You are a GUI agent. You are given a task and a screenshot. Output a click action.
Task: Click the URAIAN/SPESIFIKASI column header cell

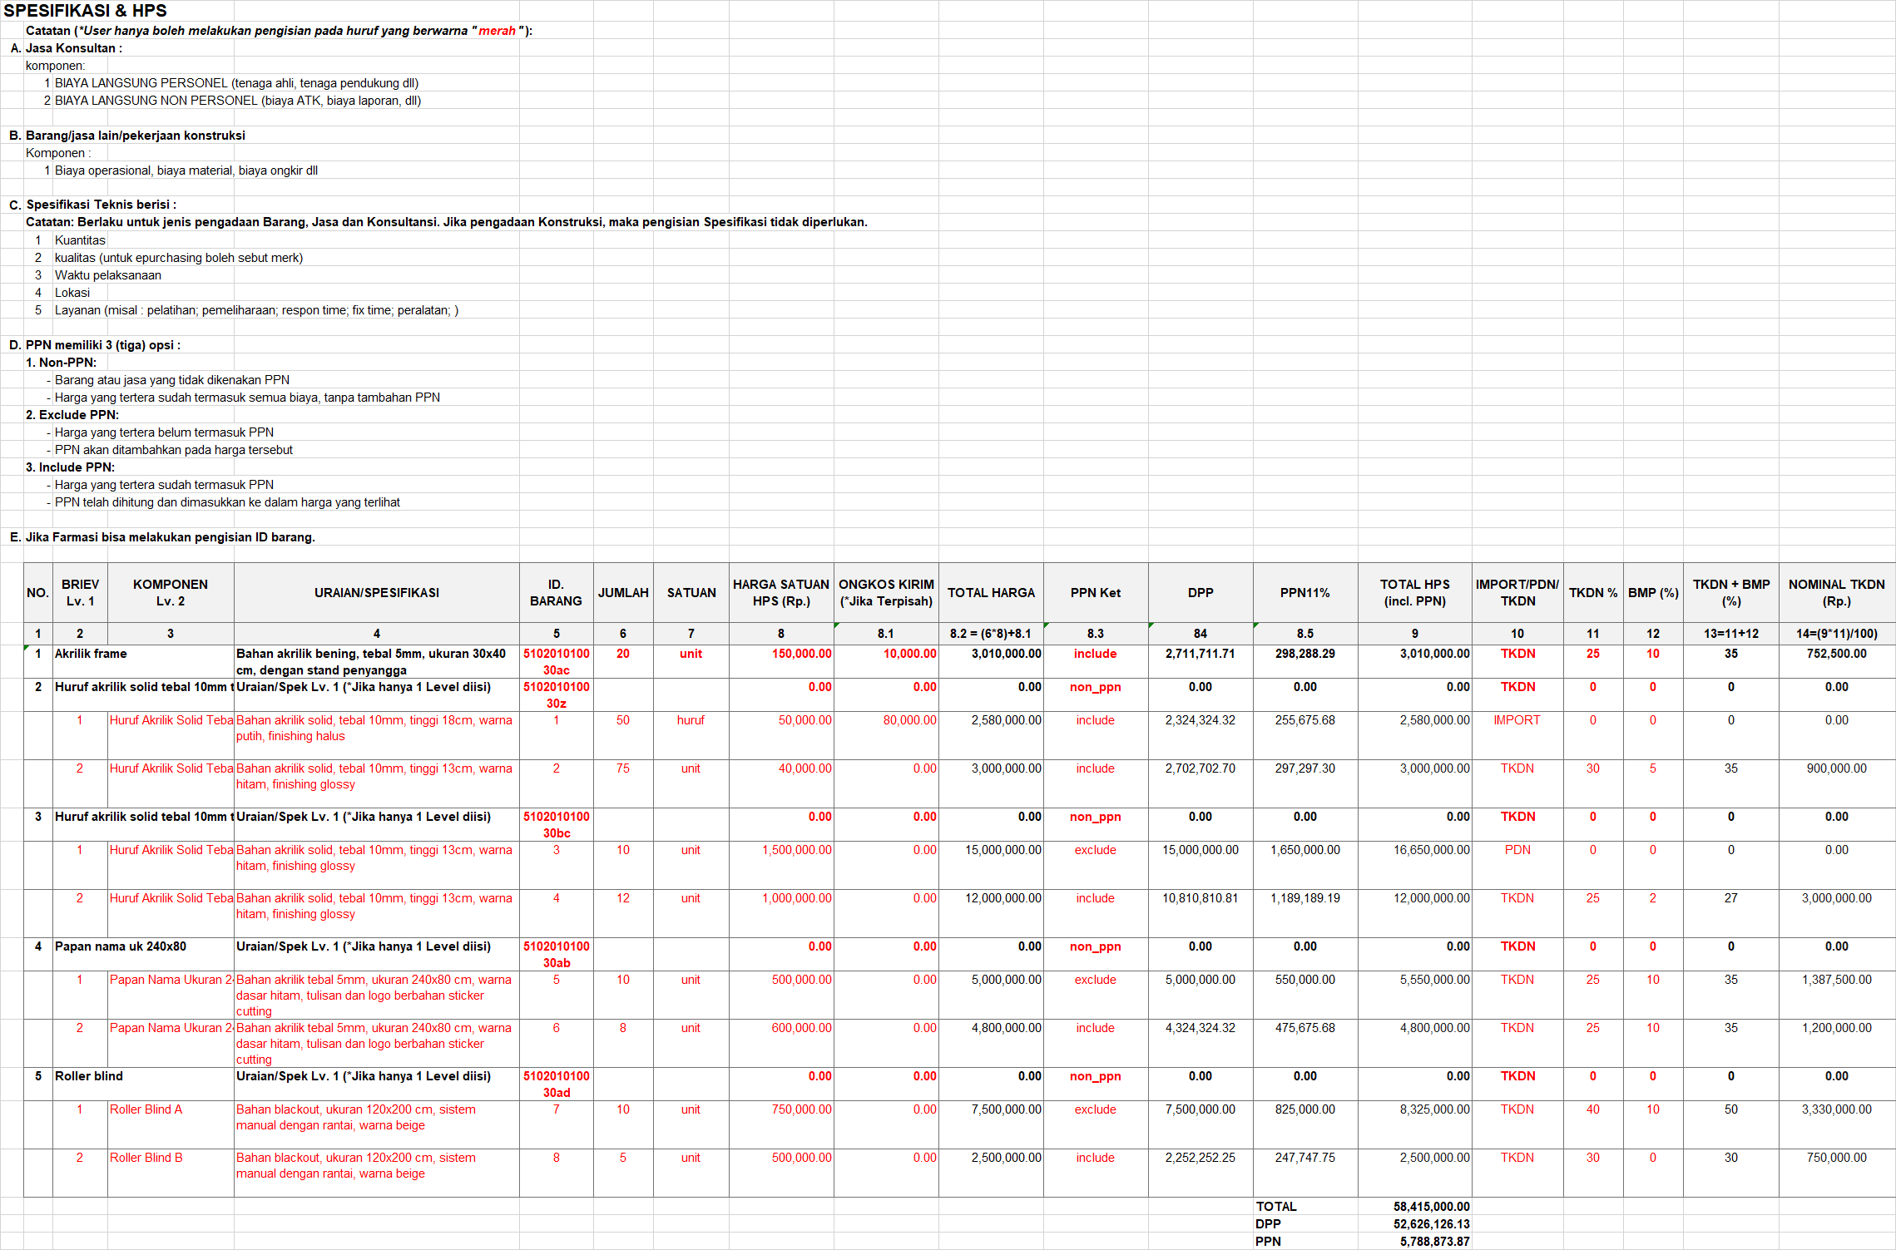point(376,593)
